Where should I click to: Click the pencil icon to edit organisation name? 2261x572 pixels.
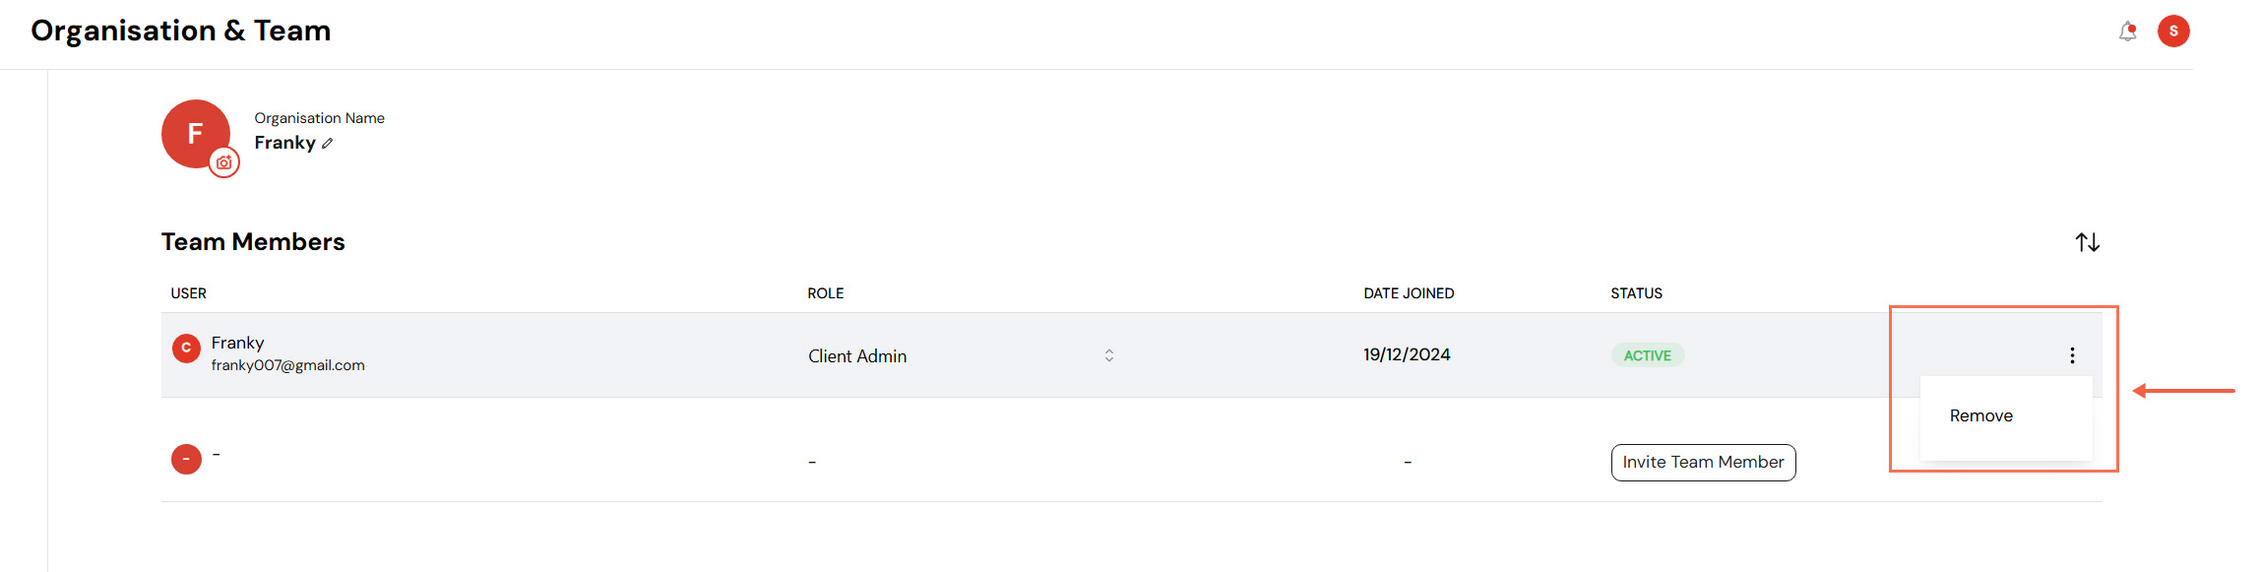[x=328, y=144]
